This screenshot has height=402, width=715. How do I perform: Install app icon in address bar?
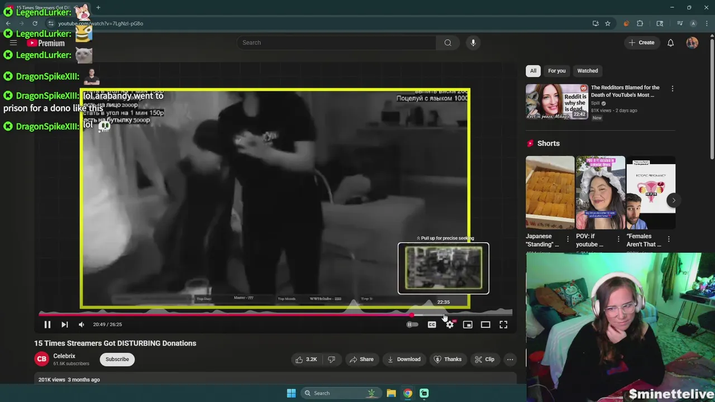[x=595, y=23]
